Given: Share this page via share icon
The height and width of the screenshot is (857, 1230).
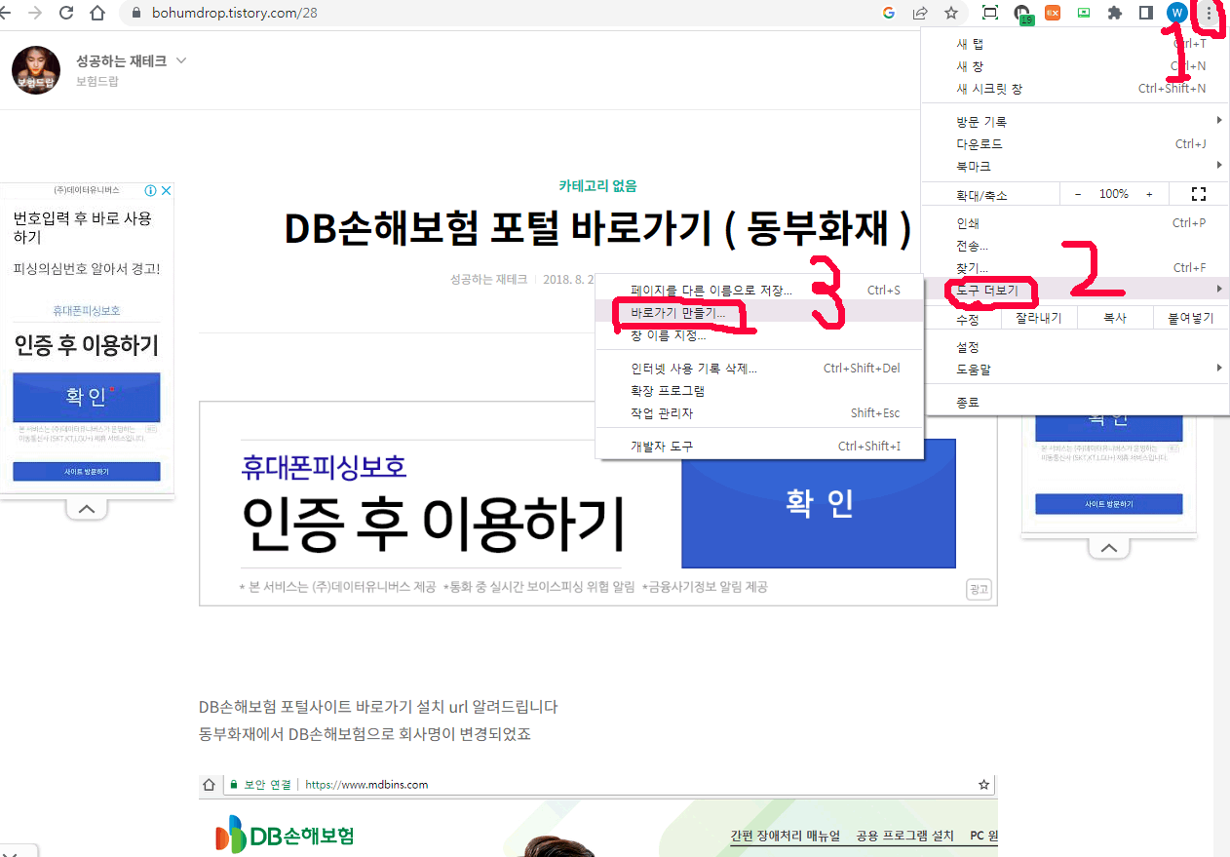Looking at the screenshot, I should (x=920, y=13).
